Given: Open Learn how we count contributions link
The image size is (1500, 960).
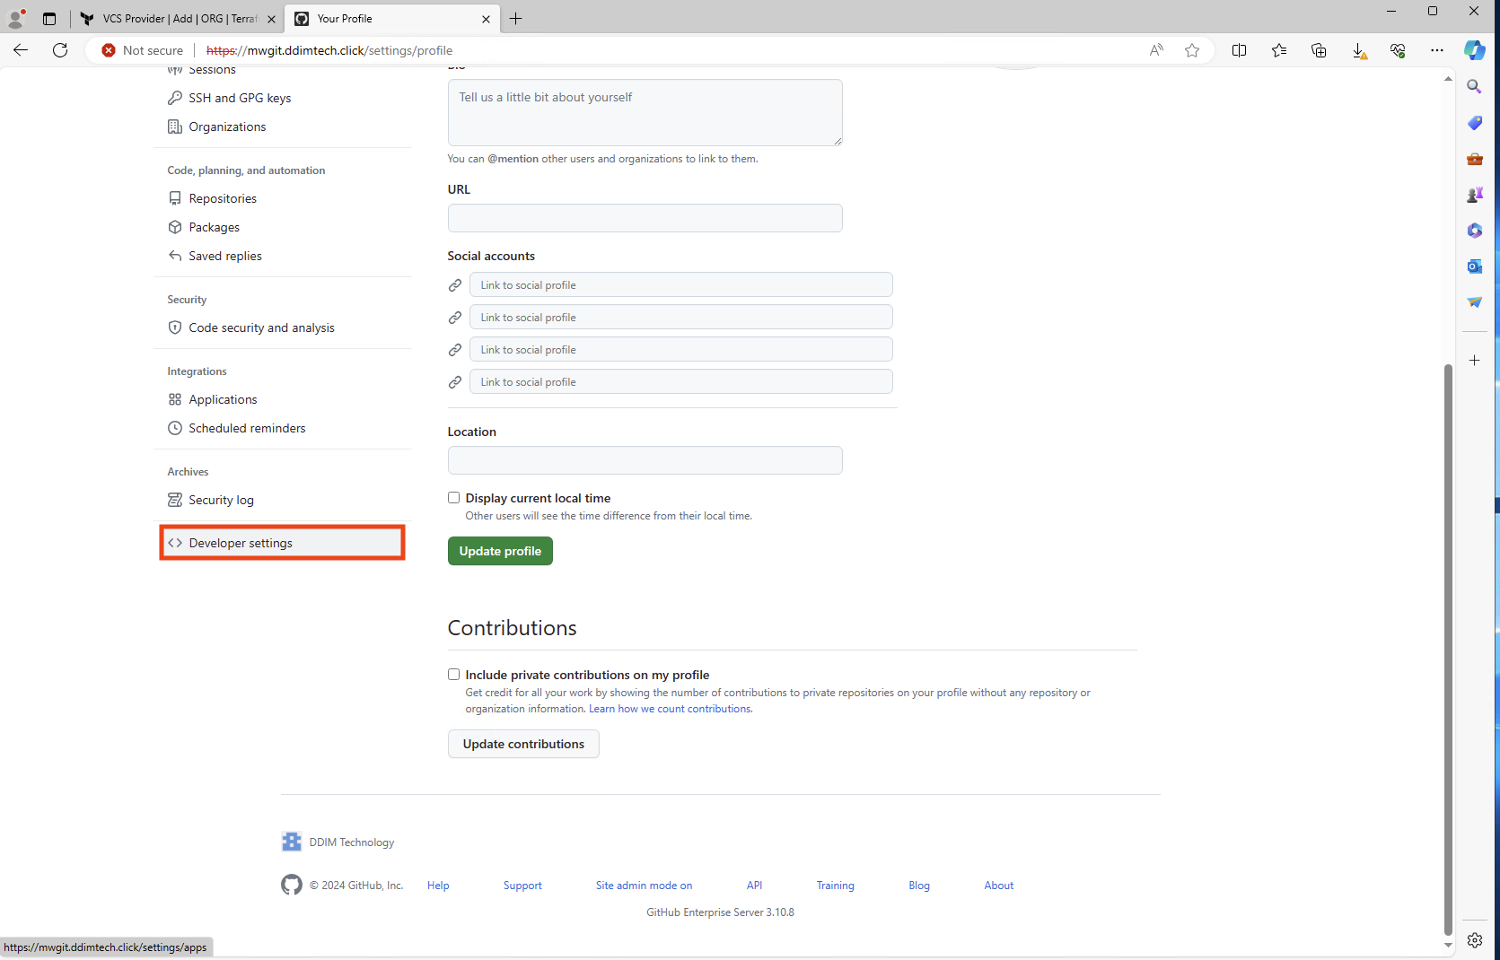Looking at the screenshot, I should 670,709.
